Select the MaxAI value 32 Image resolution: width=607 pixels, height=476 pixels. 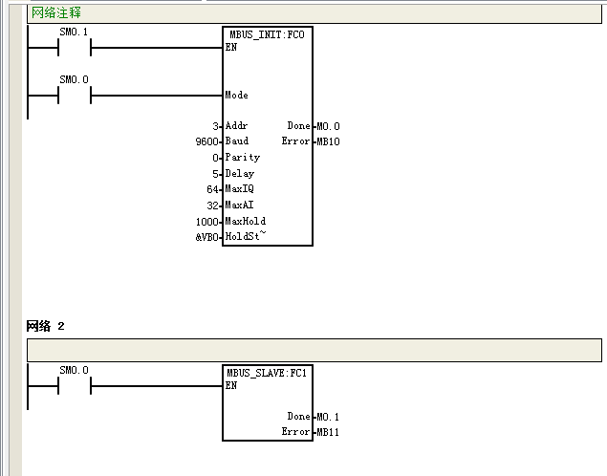tap(212, 206)
